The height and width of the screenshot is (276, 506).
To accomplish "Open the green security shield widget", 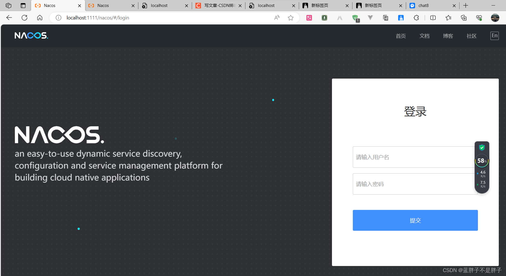I will pos(482,147).
